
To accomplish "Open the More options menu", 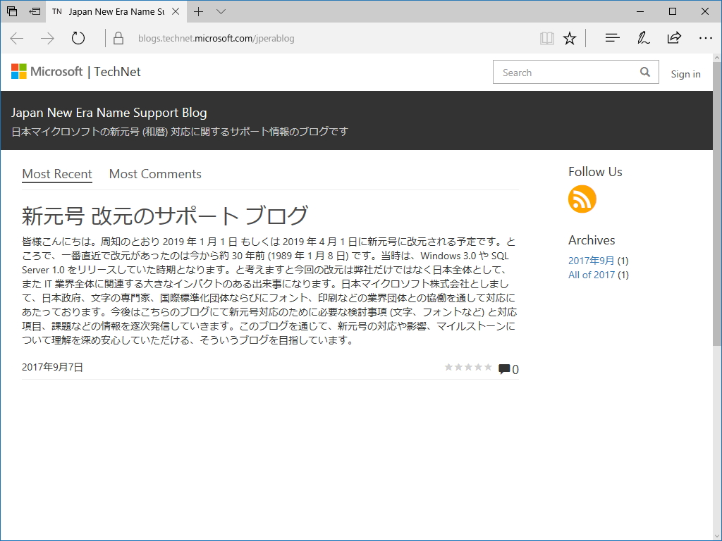I will (705, 38).
